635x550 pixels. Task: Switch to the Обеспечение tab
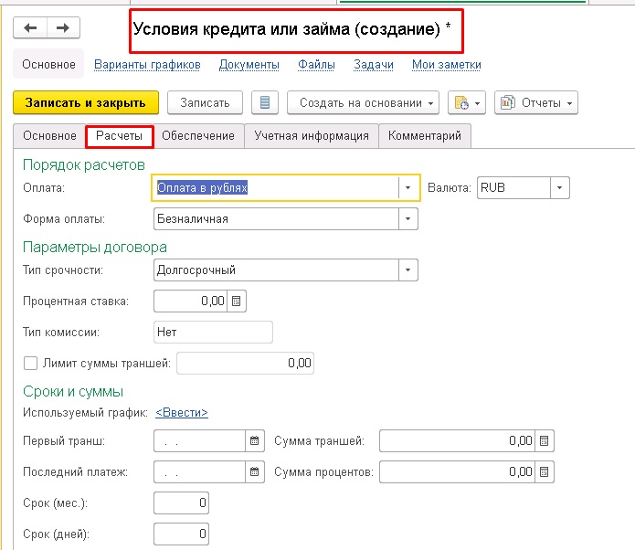pyautogui.click(x=198, y=136)
